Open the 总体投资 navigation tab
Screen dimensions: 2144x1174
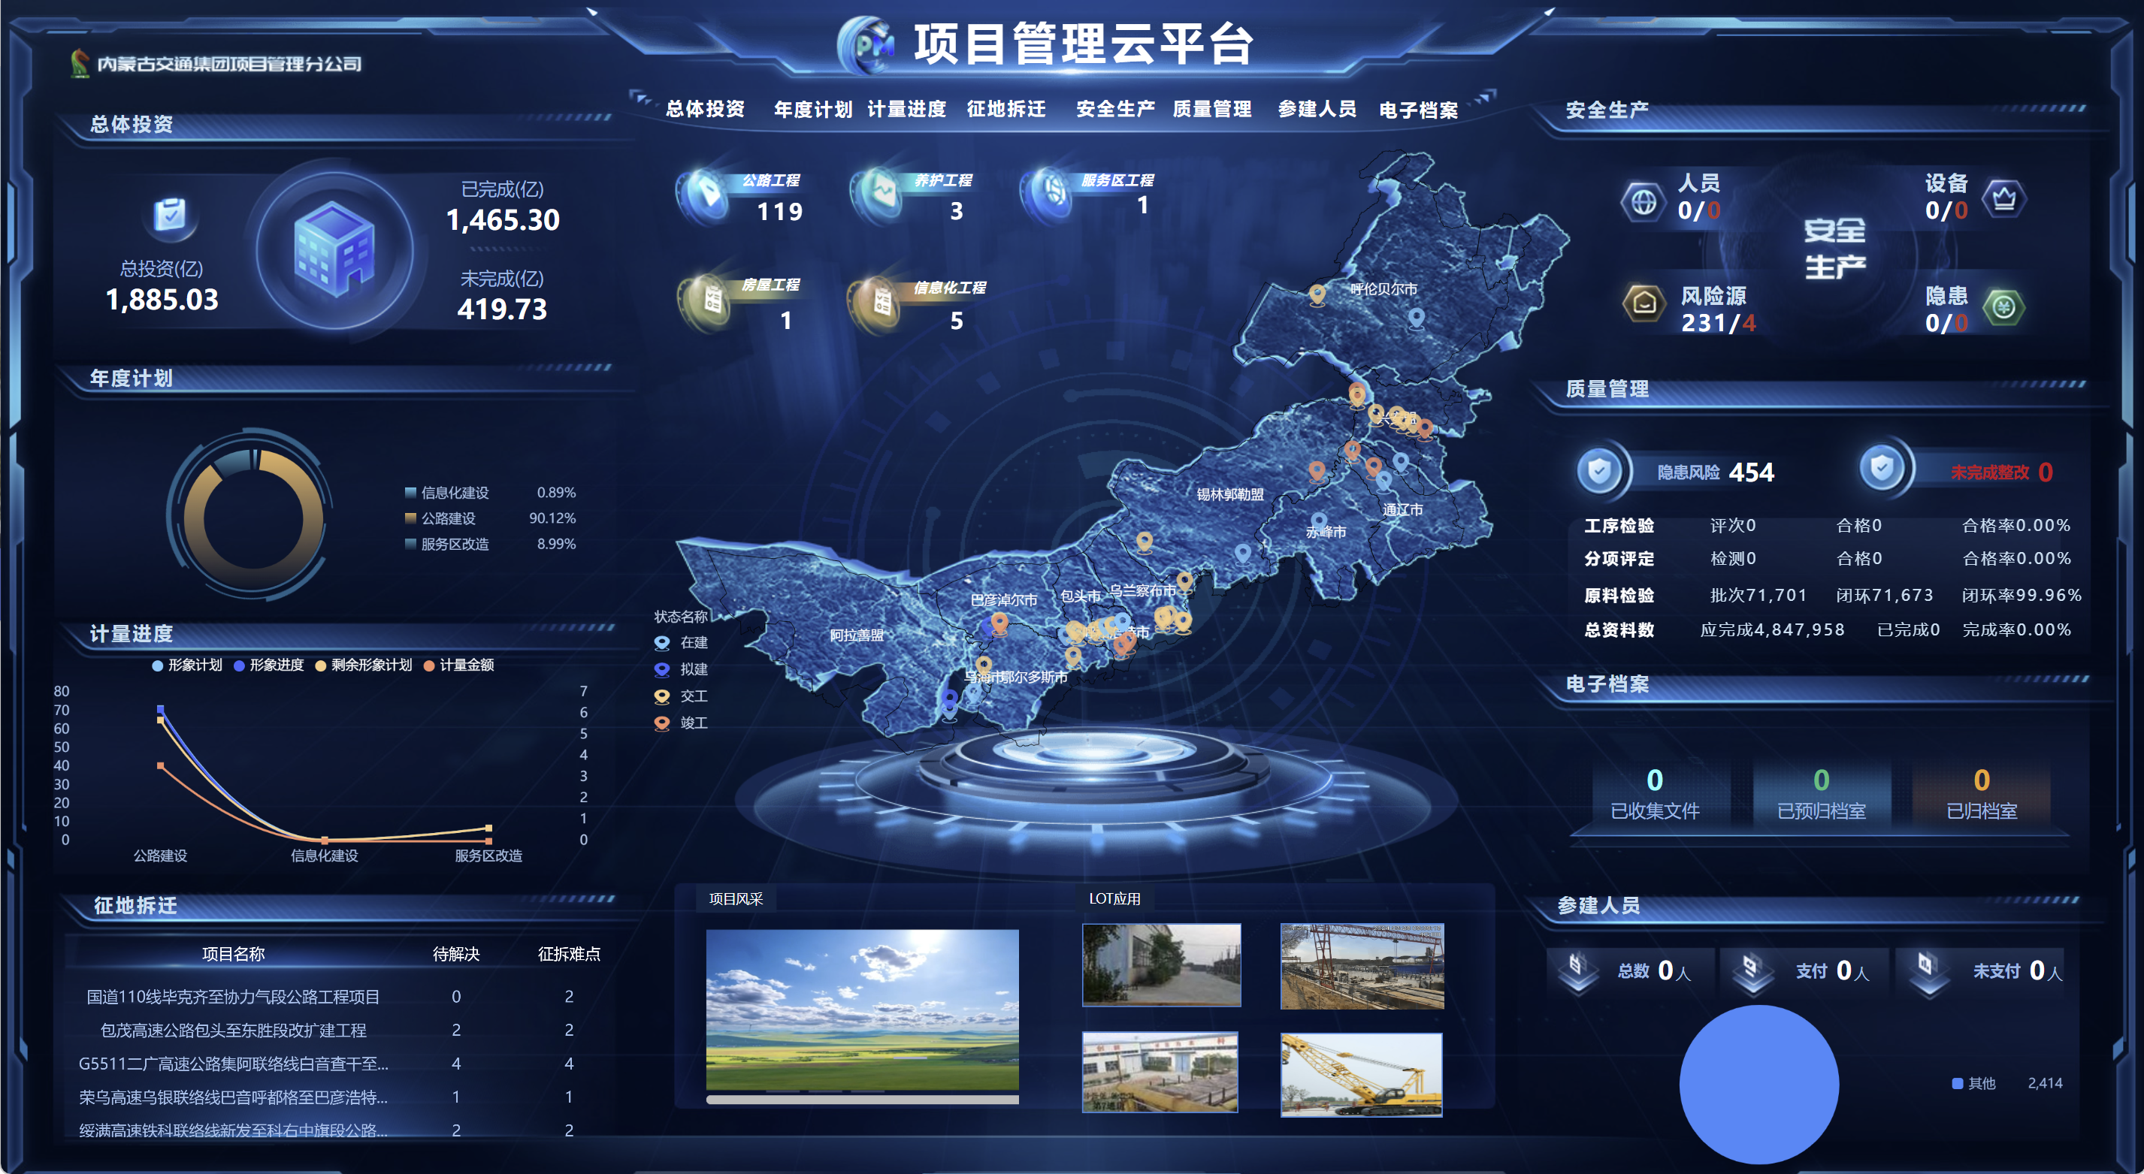(x=705, y=109)
